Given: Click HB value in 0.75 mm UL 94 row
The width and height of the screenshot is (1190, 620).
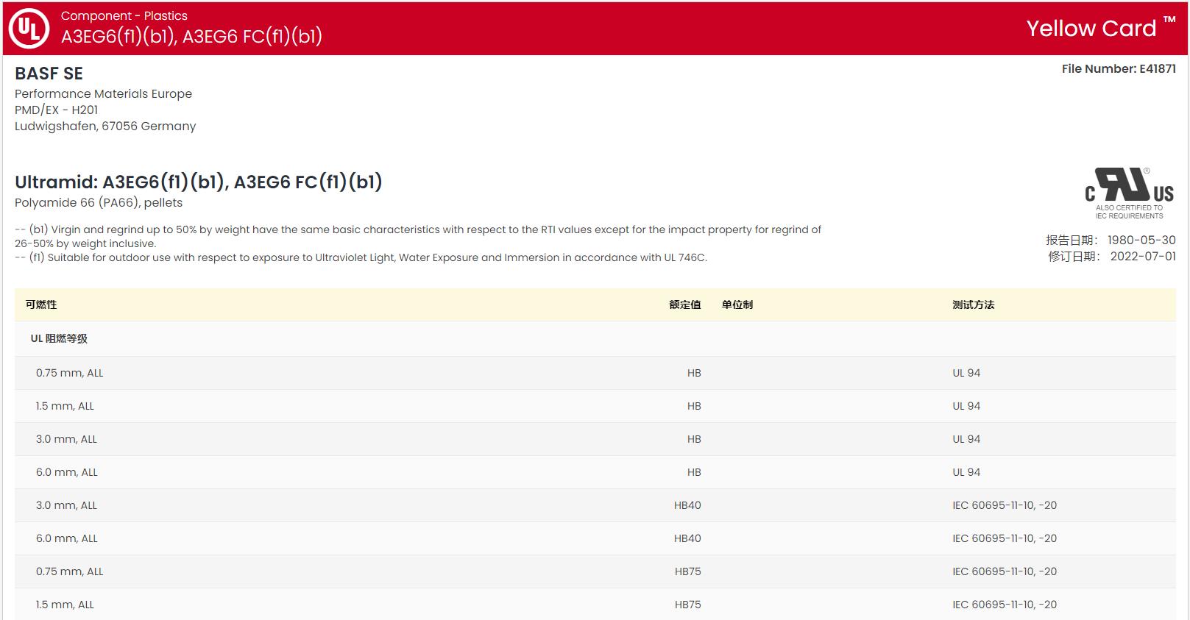Looking at the screenshot, I should pos(694,373).
